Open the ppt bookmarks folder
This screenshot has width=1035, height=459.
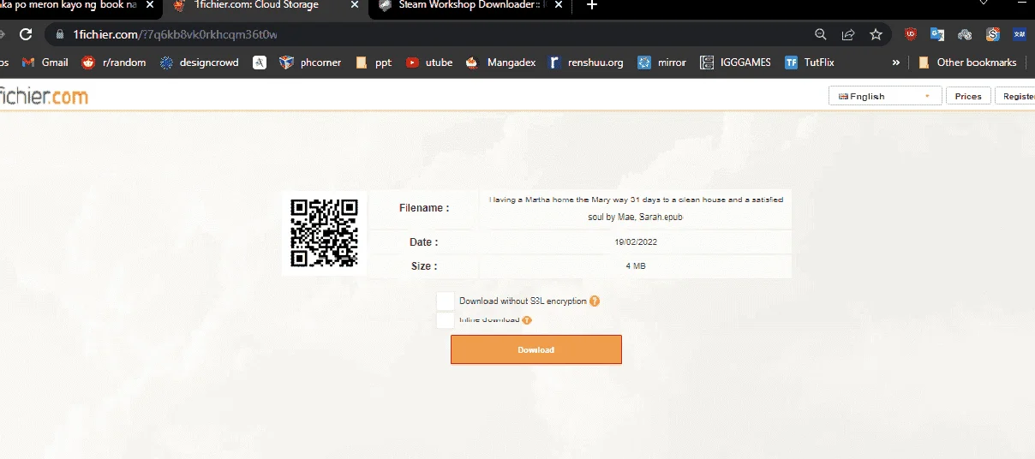373,63
